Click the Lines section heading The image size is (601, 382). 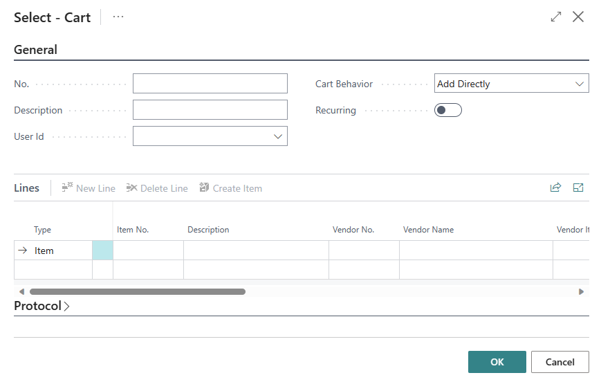point(26,188)
